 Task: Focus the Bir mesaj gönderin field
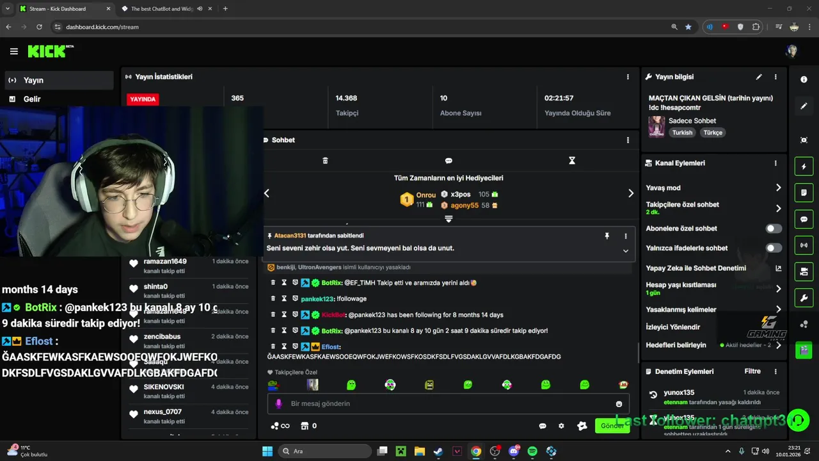point(448,403)
